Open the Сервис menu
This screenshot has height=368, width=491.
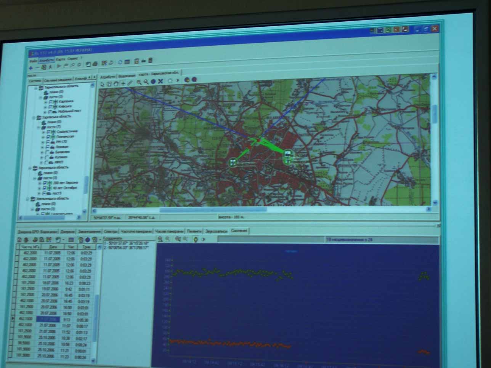pos(73,59)
